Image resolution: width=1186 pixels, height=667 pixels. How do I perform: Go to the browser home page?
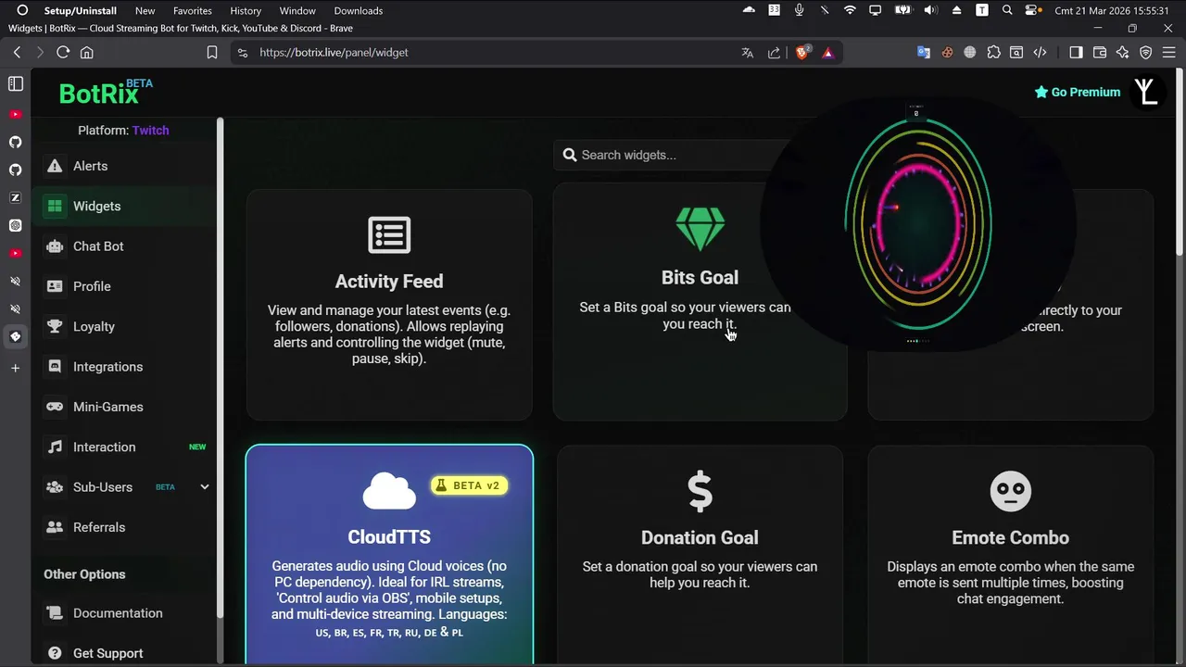click(x=87, y=53)
